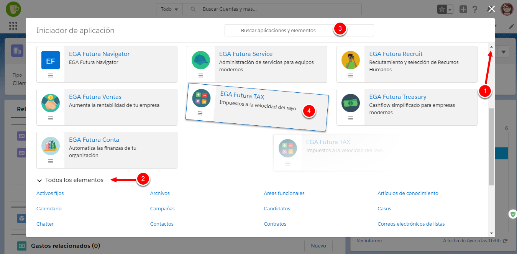This screenshot has height=254, width=517.
Task: Open EGA Futura Recruit app link
Action: click(396, 54)
